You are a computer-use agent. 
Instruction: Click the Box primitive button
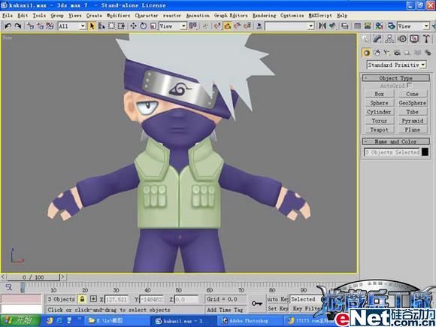[379, 94]
